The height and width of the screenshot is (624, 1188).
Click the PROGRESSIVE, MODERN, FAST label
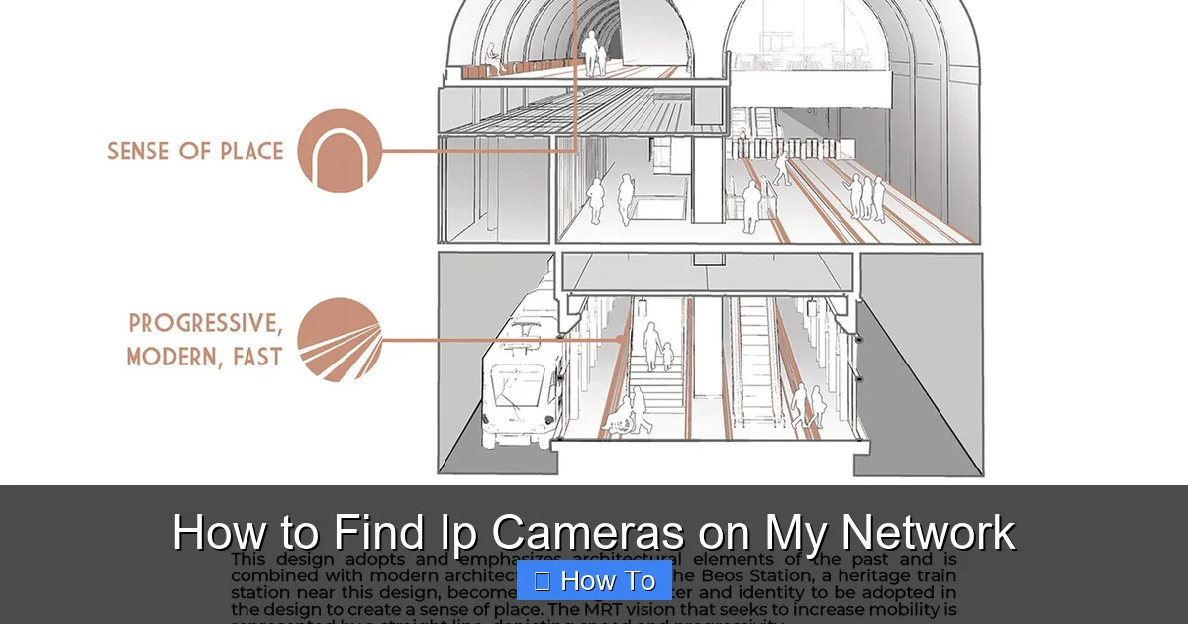205,340
